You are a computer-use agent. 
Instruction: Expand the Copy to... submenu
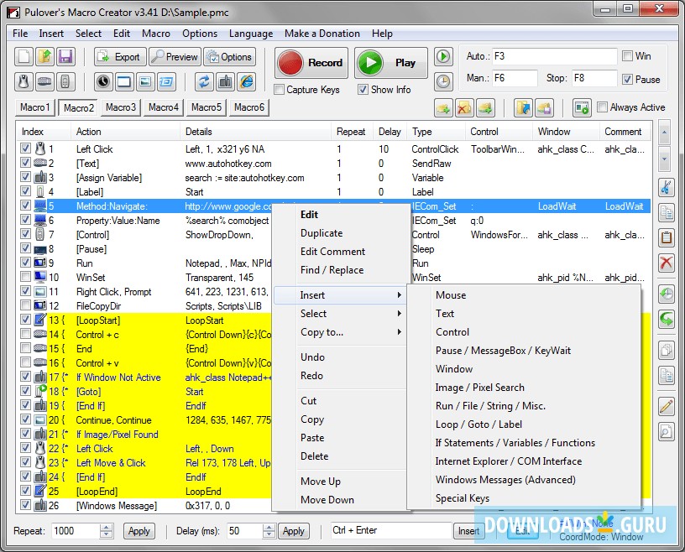pyautogui.click(x=338, y=332)
